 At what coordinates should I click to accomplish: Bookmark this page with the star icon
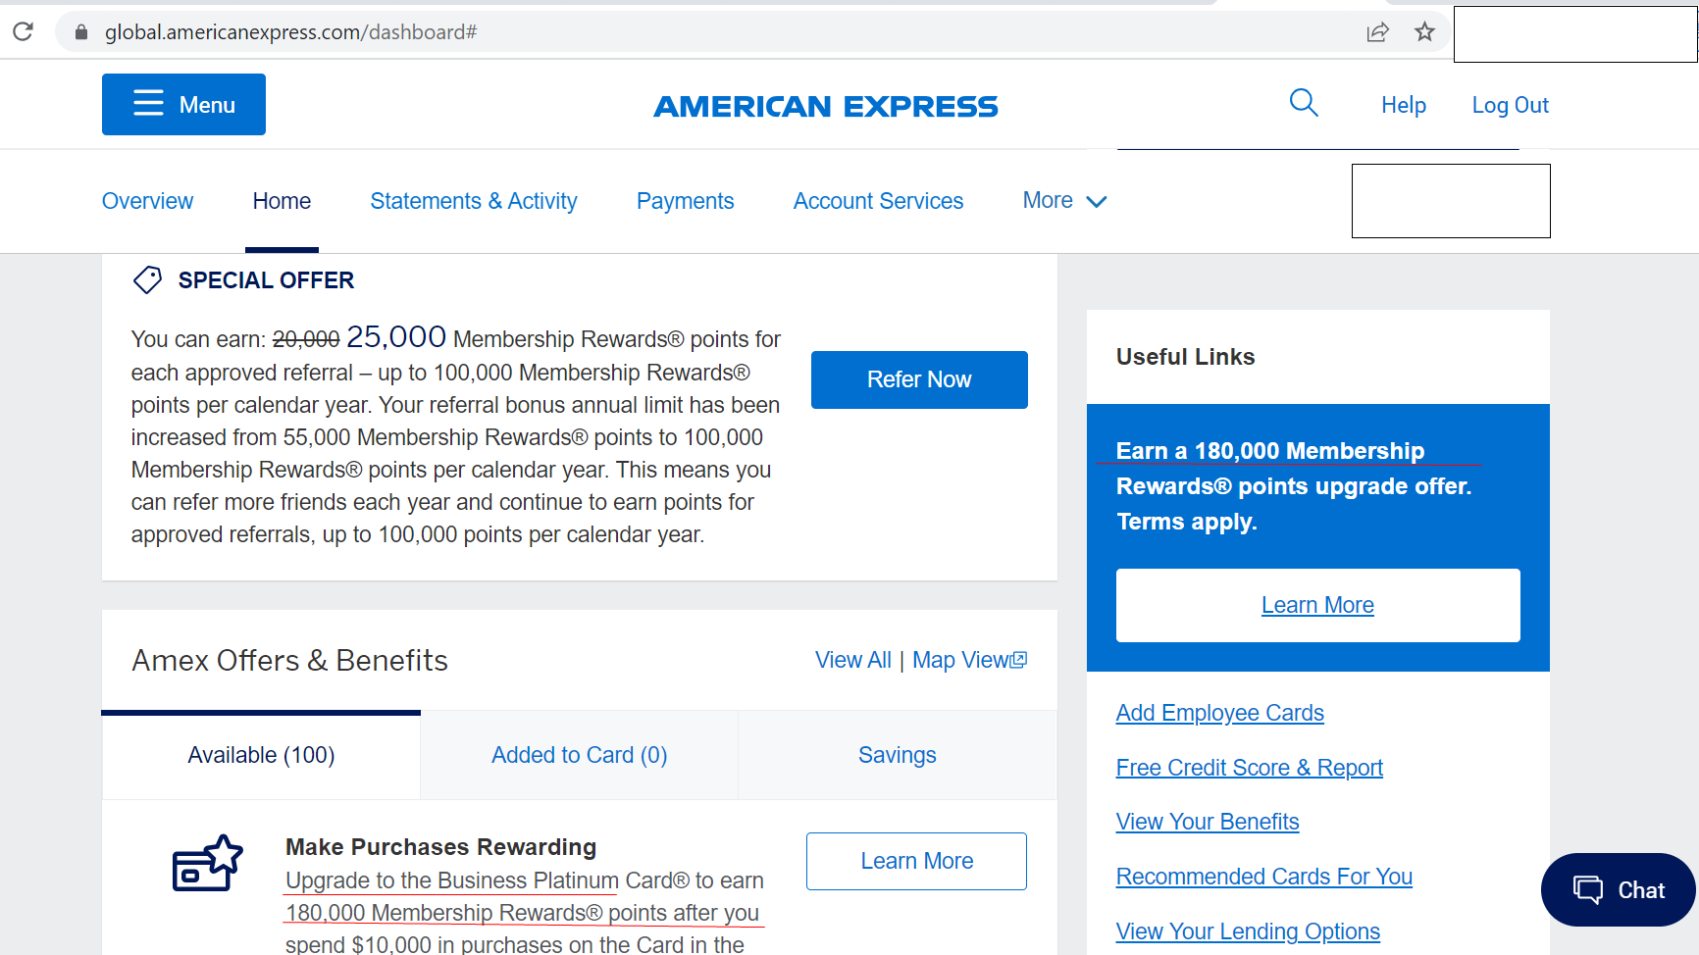(1424, 32)
